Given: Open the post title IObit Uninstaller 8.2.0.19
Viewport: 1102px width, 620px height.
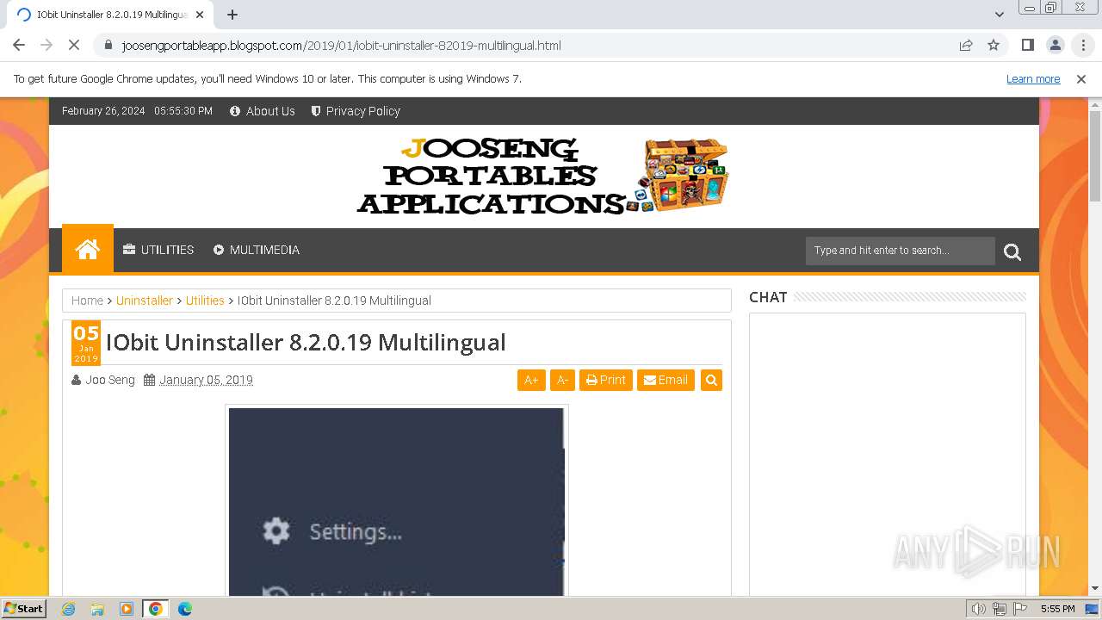Looking at the screenshot, I should (x=306, y=342).
